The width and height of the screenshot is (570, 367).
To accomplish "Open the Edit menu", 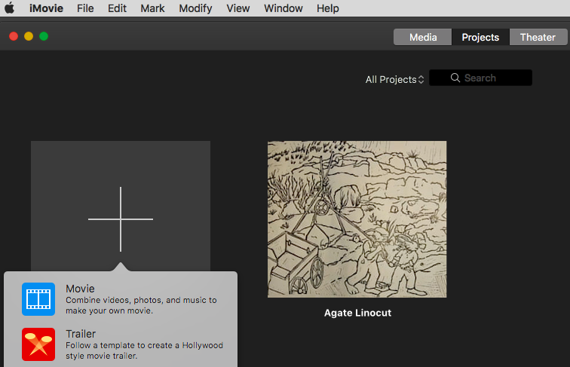I will pos(117,8).
